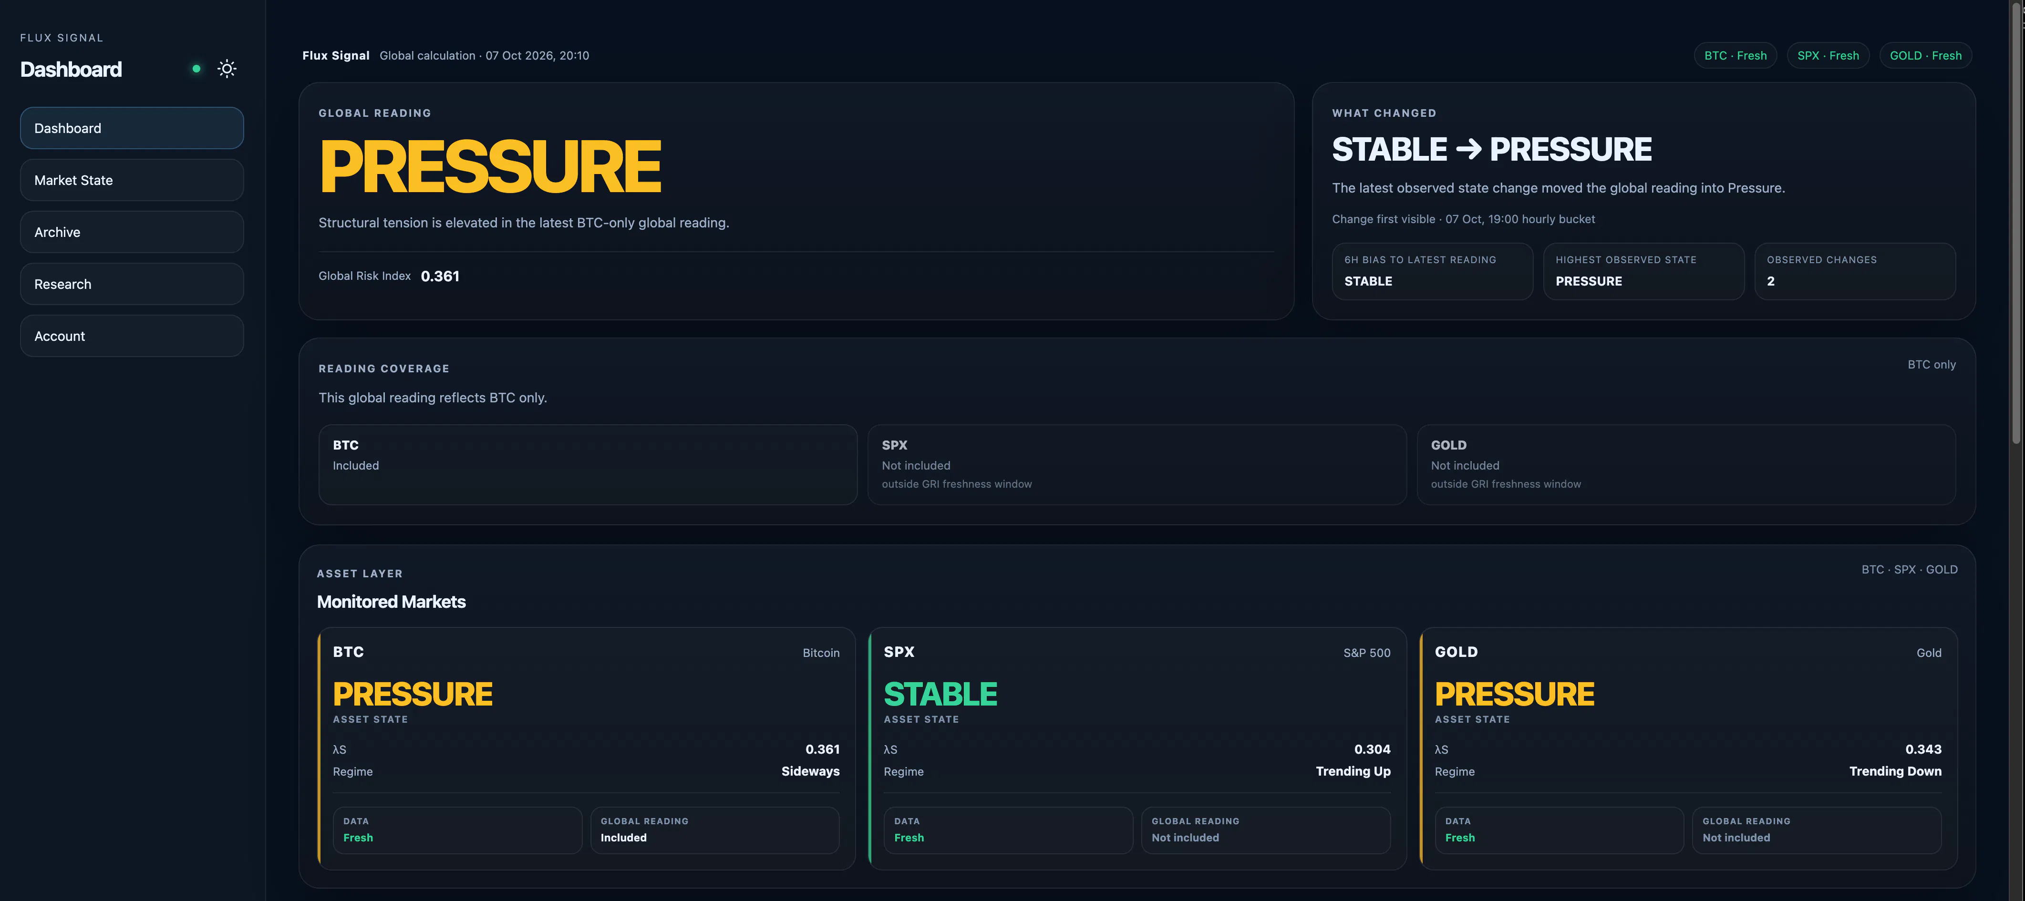Click the STABLE → PRESSURE heading
2025x901 pixels.
(x=1491, y=149)
